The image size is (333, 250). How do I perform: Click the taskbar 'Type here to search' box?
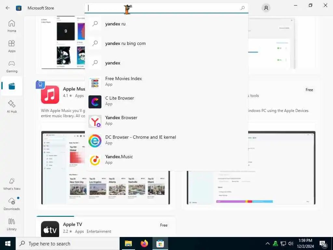(x=68, y=243)
